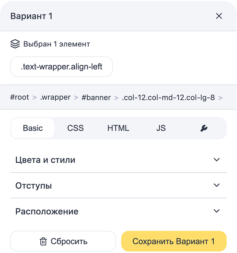Select .wrapper in the breadcrumb path
Viewport: 237px width, 253px height.
[55, 97]
